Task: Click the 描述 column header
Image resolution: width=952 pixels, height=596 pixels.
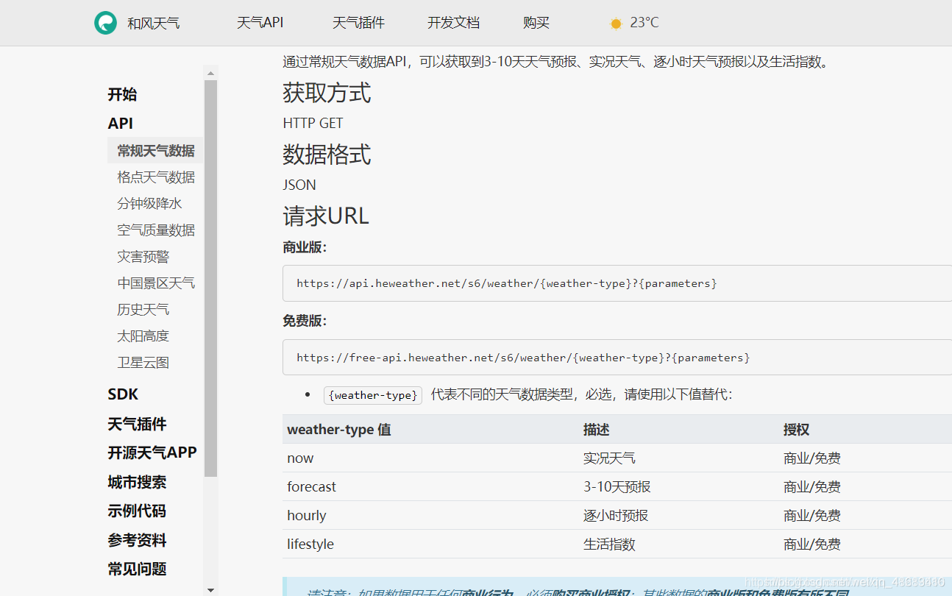Action: pos(597,430)
